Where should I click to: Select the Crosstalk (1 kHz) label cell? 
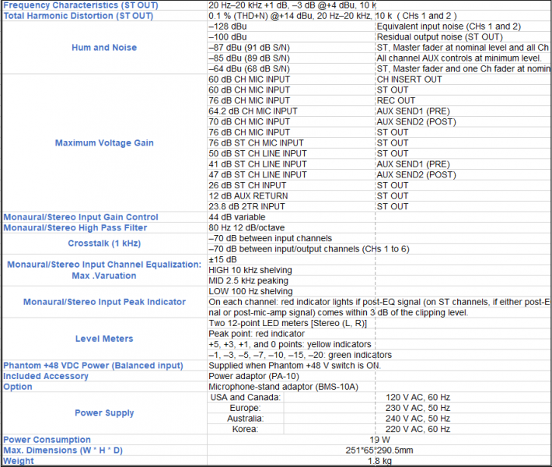(103, 244)
